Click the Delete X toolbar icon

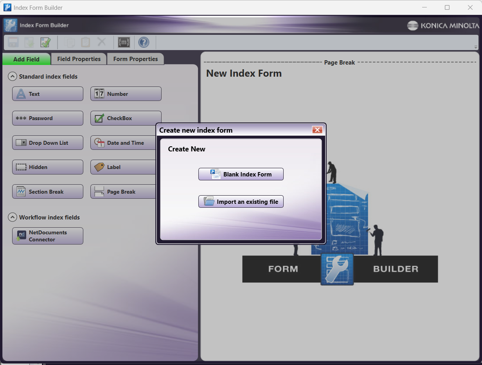click(x=102, y=42)
